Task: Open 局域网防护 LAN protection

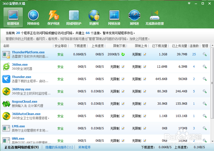Action: (74, 17)
